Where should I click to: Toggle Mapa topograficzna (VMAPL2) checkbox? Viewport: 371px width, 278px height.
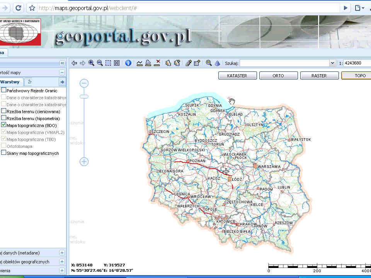point(3,132)
